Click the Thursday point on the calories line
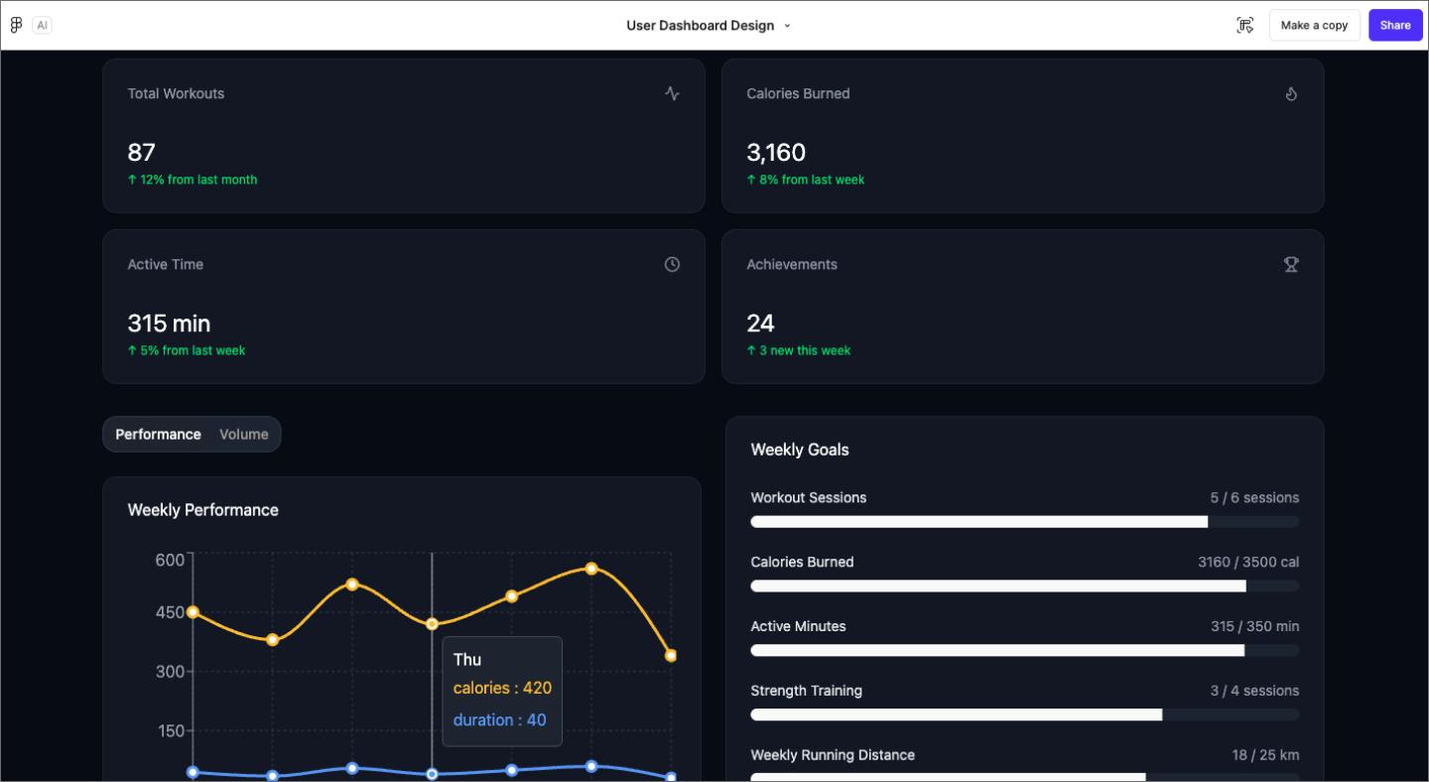 point(432,623)
